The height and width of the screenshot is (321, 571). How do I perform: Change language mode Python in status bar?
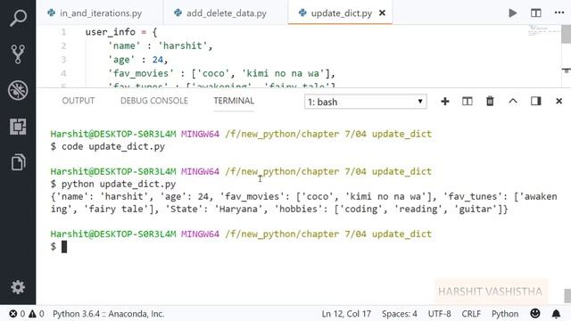[x=505, y=314]
